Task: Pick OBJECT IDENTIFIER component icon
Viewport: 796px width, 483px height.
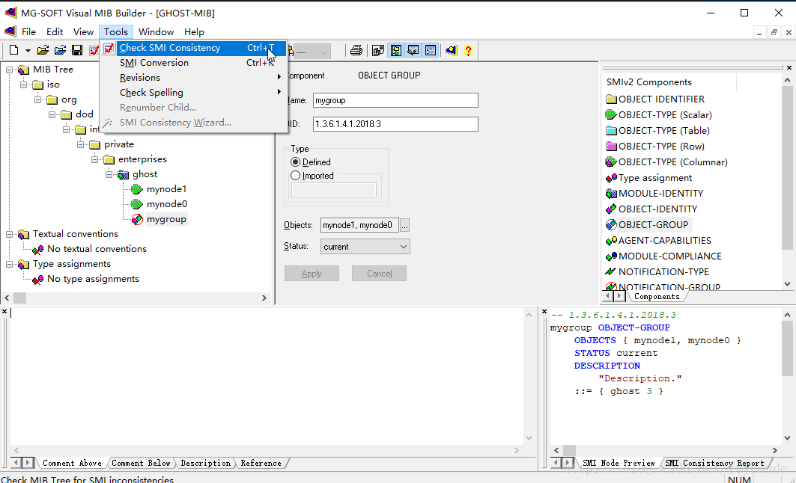Action: point(611,99)
